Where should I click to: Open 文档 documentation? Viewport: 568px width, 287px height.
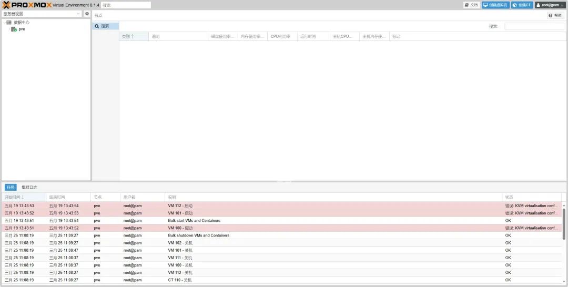471,5
